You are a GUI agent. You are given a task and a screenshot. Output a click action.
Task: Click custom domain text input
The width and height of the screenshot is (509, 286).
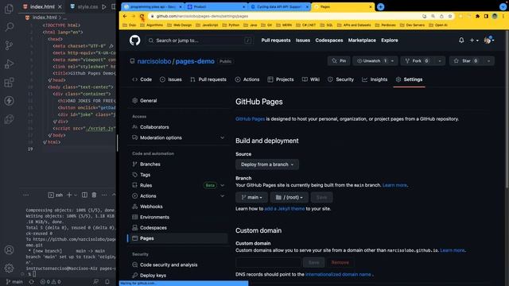click(268, 262)
